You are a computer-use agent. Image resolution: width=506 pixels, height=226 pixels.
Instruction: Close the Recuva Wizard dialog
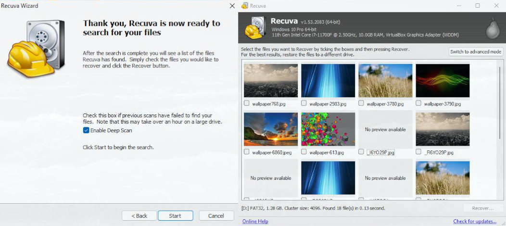coord(232,6)
